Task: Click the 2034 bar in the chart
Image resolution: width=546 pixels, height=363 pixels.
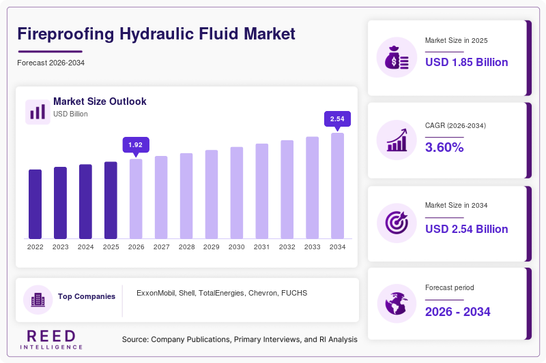Action: pos(337,186)
